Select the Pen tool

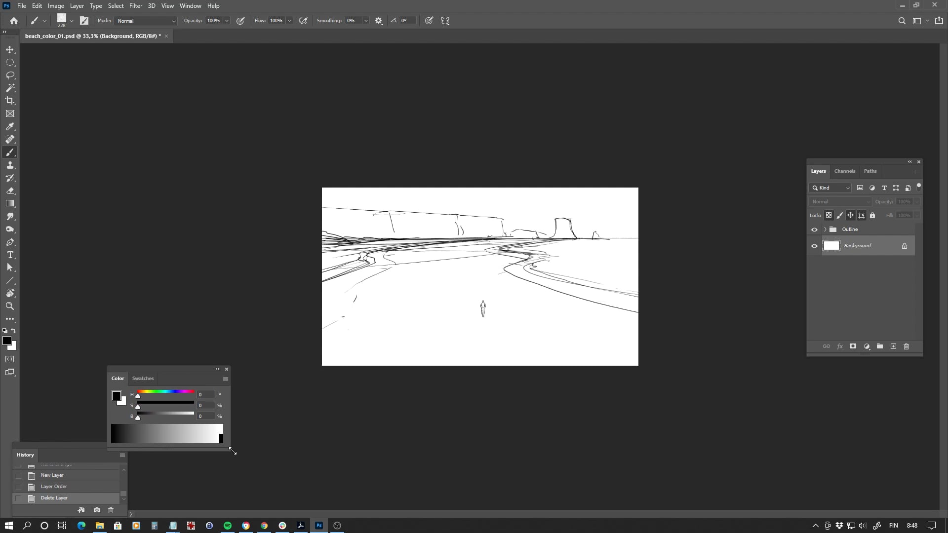click(10, 242)
